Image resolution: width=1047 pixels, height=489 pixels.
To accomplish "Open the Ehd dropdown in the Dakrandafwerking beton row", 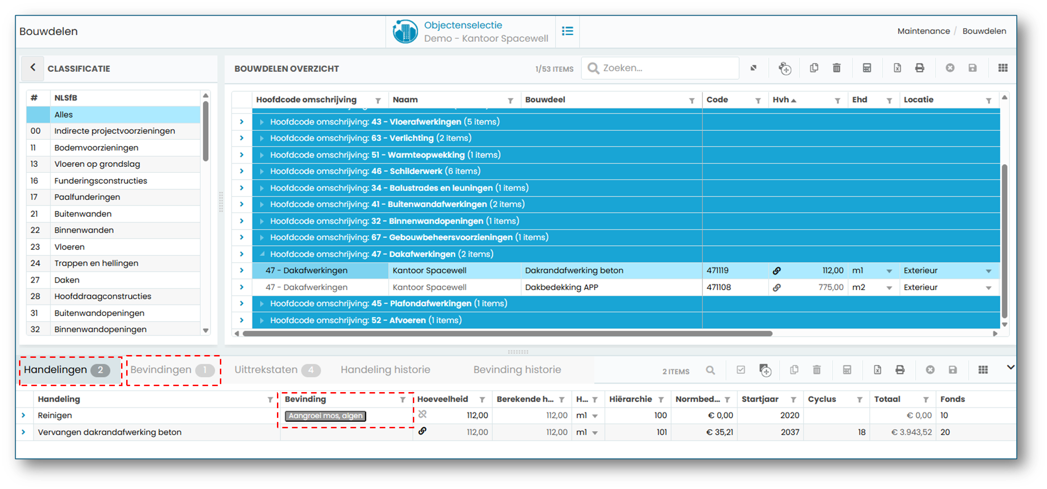I will [x=889, y=271].
